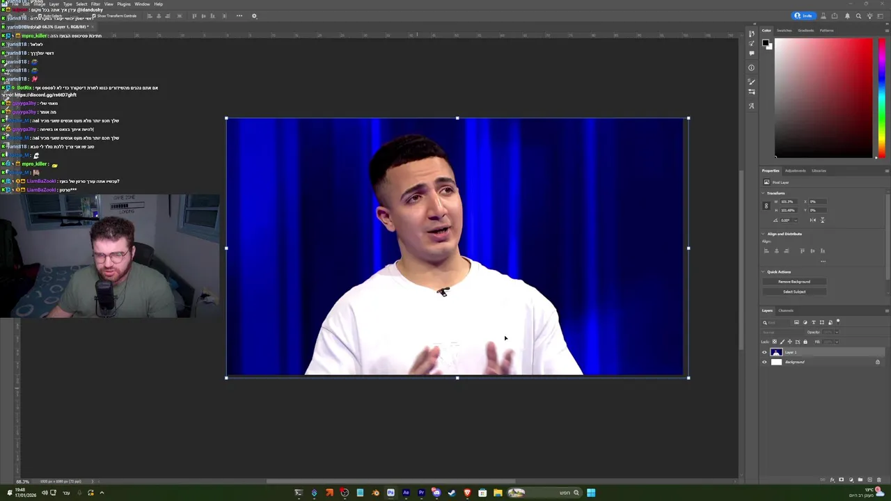Click Delete layer trash icon
The image size is (891, 501).
[x=879, y=479]
